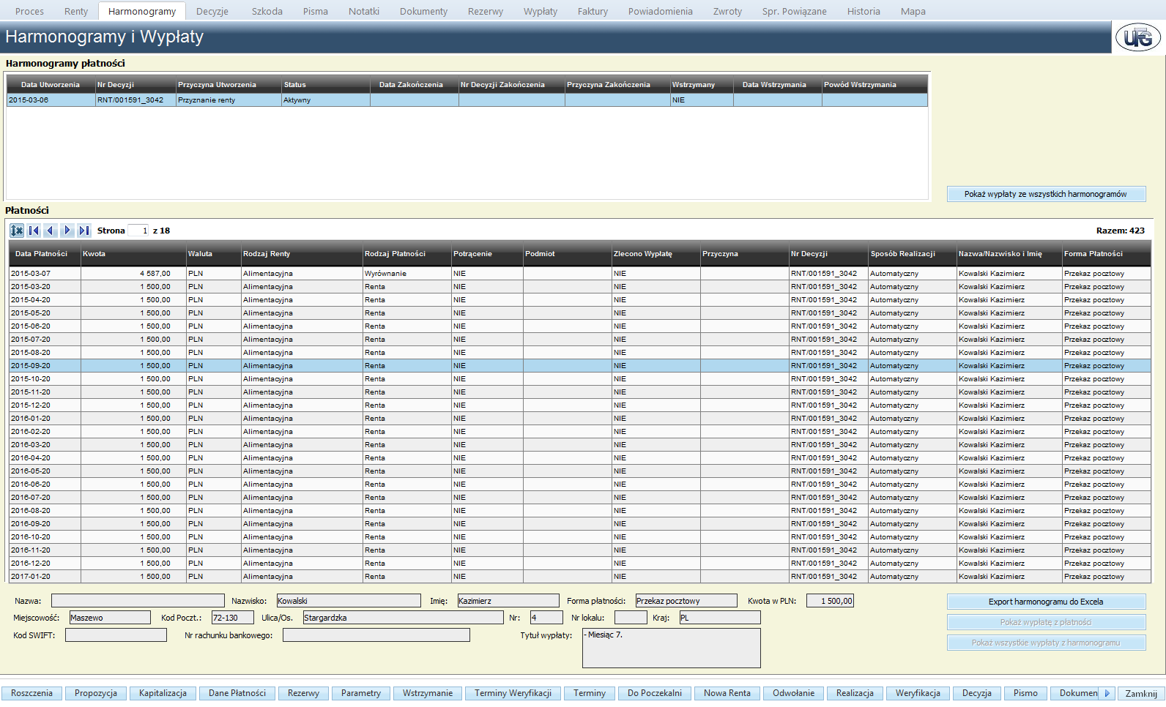
Task: Click the Nazwisko field containing Kowalski
Action: [349, 601]
